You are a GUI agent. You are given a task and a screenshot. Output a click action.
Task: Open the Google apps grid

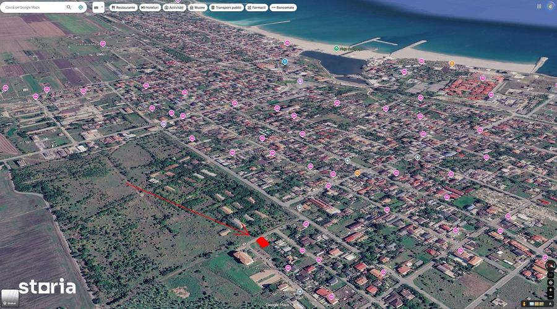click(x=539, y=6)
